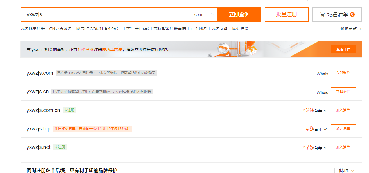The width and height of the screenshot is (369, 173).
Task: Click 查看详情 on the trademark banner
Action: 343,49
